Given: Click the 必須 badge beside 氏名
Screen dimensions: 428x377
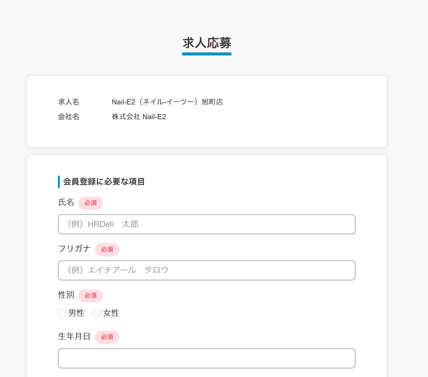Looking at the screenshot, I should pyautogui.click(x=91, y=203).
